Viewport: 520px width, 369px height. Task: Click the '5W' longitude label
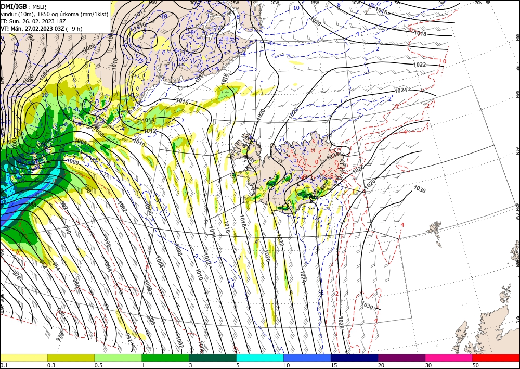(x=397, y=3)
